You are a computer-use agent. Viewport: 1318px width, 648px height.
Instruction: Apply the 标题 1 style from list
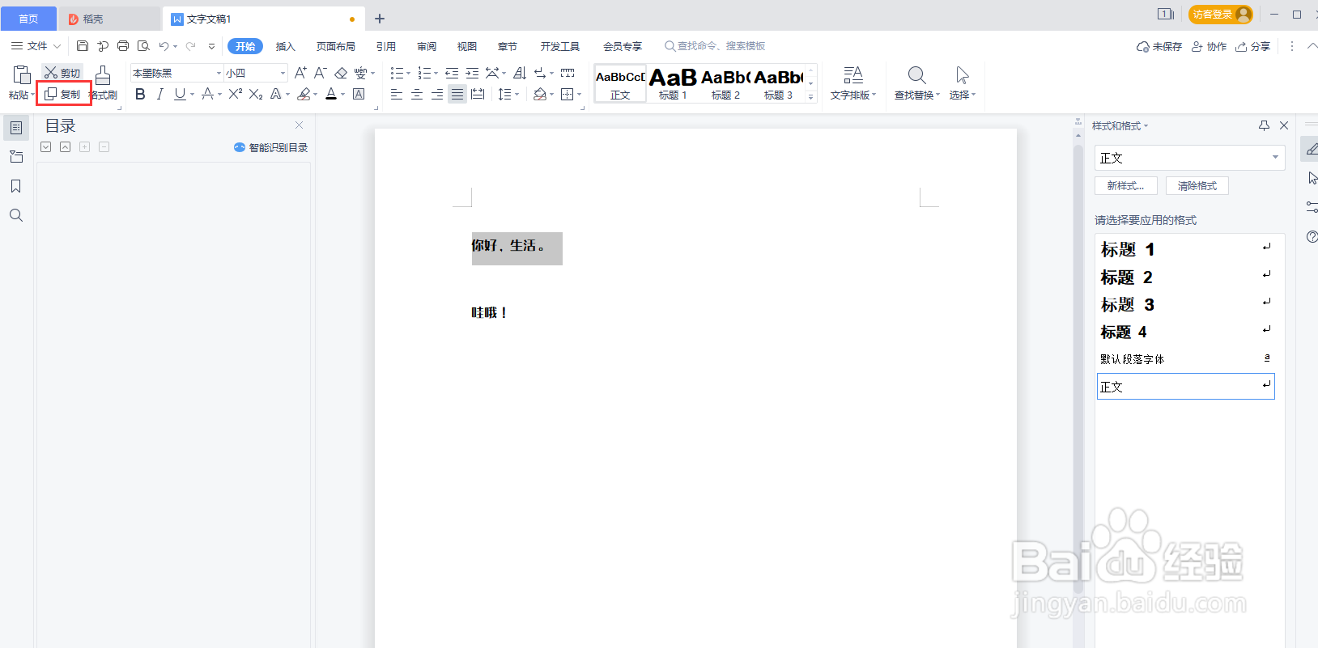(1186, 249)
